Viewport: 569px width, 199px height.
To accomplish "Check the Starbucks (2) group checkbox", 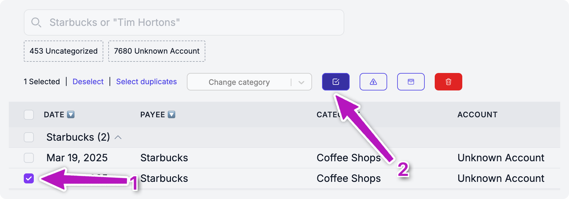I will click(x=29, y=137).
